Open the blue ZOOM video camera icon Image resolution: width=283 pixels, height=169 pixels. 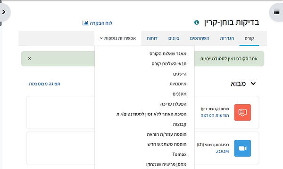242,148
